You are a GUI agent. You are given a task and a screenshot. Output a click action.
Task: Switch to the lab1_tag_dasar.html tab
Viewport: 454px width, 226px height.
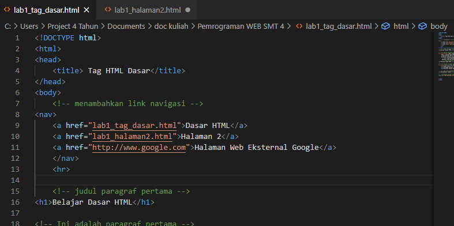coord(46,10)
